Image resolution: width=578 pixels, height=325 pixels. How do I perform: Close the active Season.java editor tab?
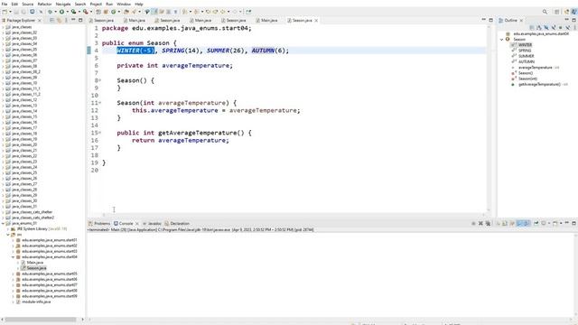click(x=316, y=20)
